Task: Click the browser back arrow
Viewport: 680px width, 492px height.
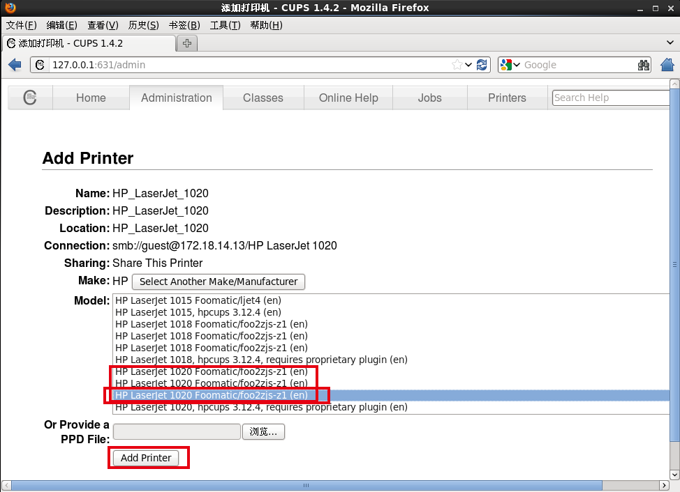Action: click(x=15, y=65)
